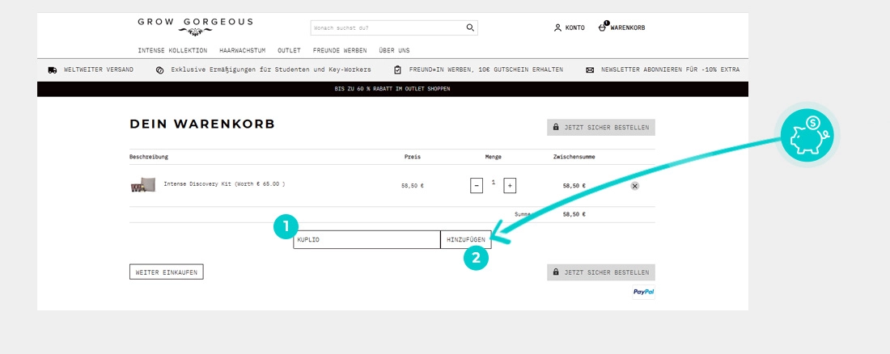Focus the coupon code field with KUPLIO
Viewport: 890px width, 354px height.
[x=367, y=240]
